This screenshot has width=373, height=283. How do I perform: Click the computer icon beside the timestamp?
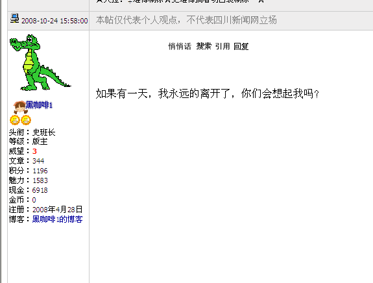point(14,18)
